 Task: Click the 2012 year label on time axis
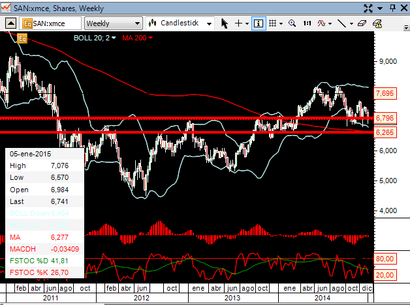[x=142, y=298]
